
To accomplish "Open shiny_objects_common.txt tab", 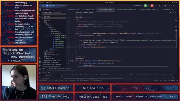I will (x=126, y=10).
